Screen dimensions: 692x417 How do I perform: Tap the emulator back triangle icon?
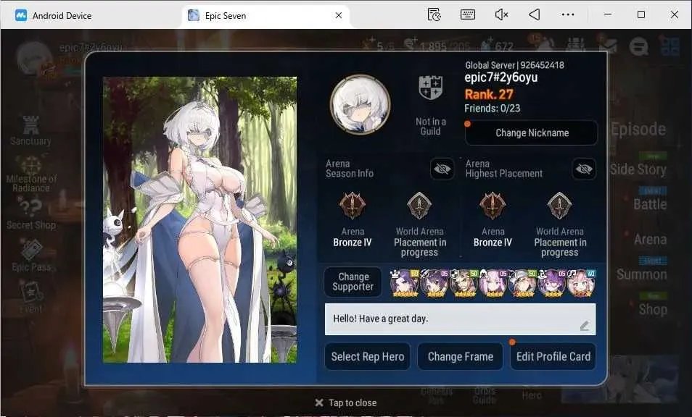(535, 14)
